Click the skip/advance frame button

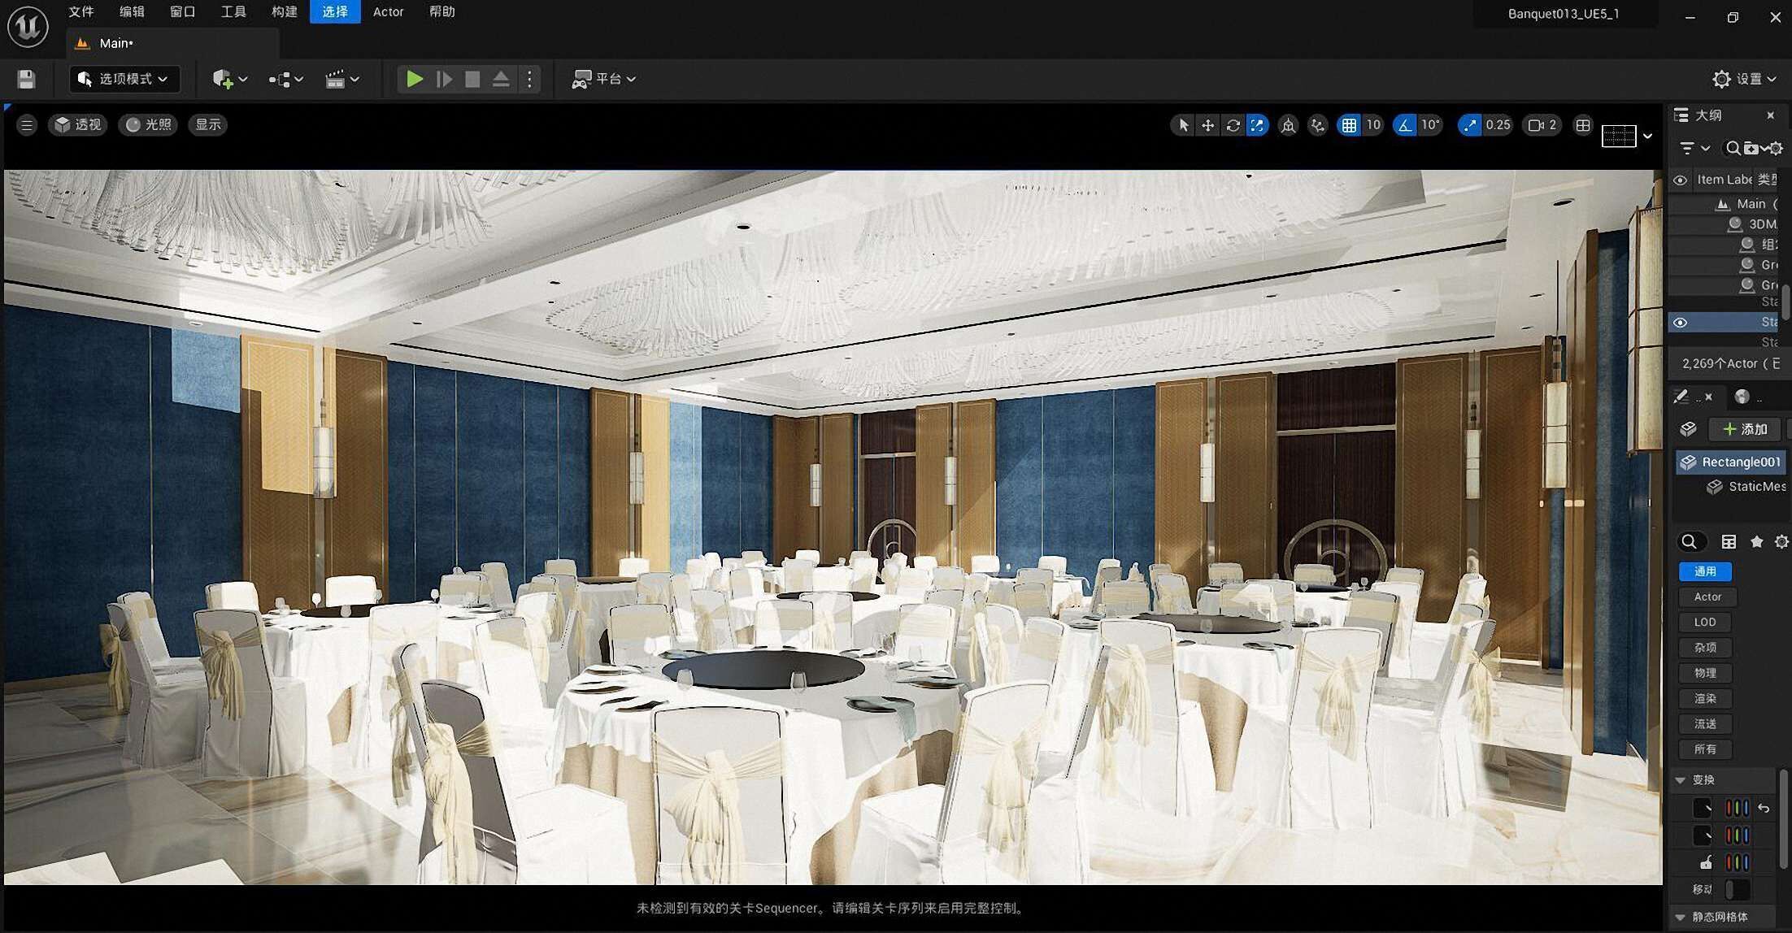(x=444, y=79)
